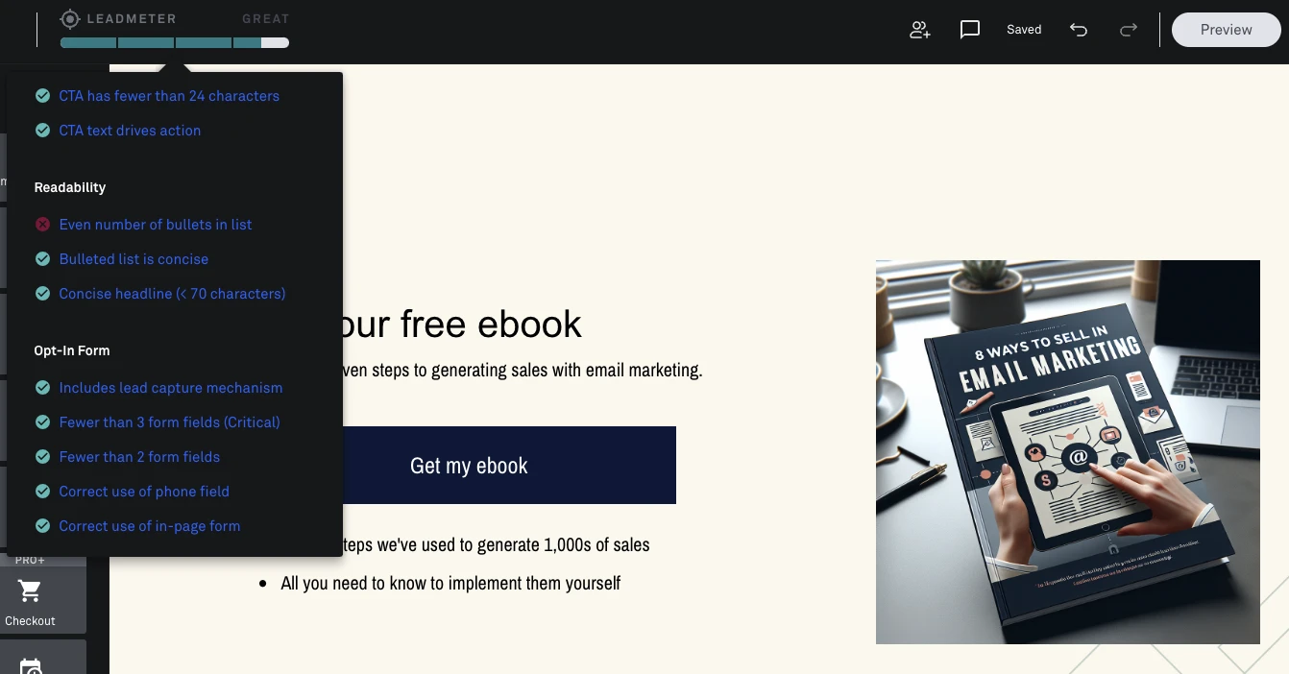Click the Leadmeter score progress bar

174,42
